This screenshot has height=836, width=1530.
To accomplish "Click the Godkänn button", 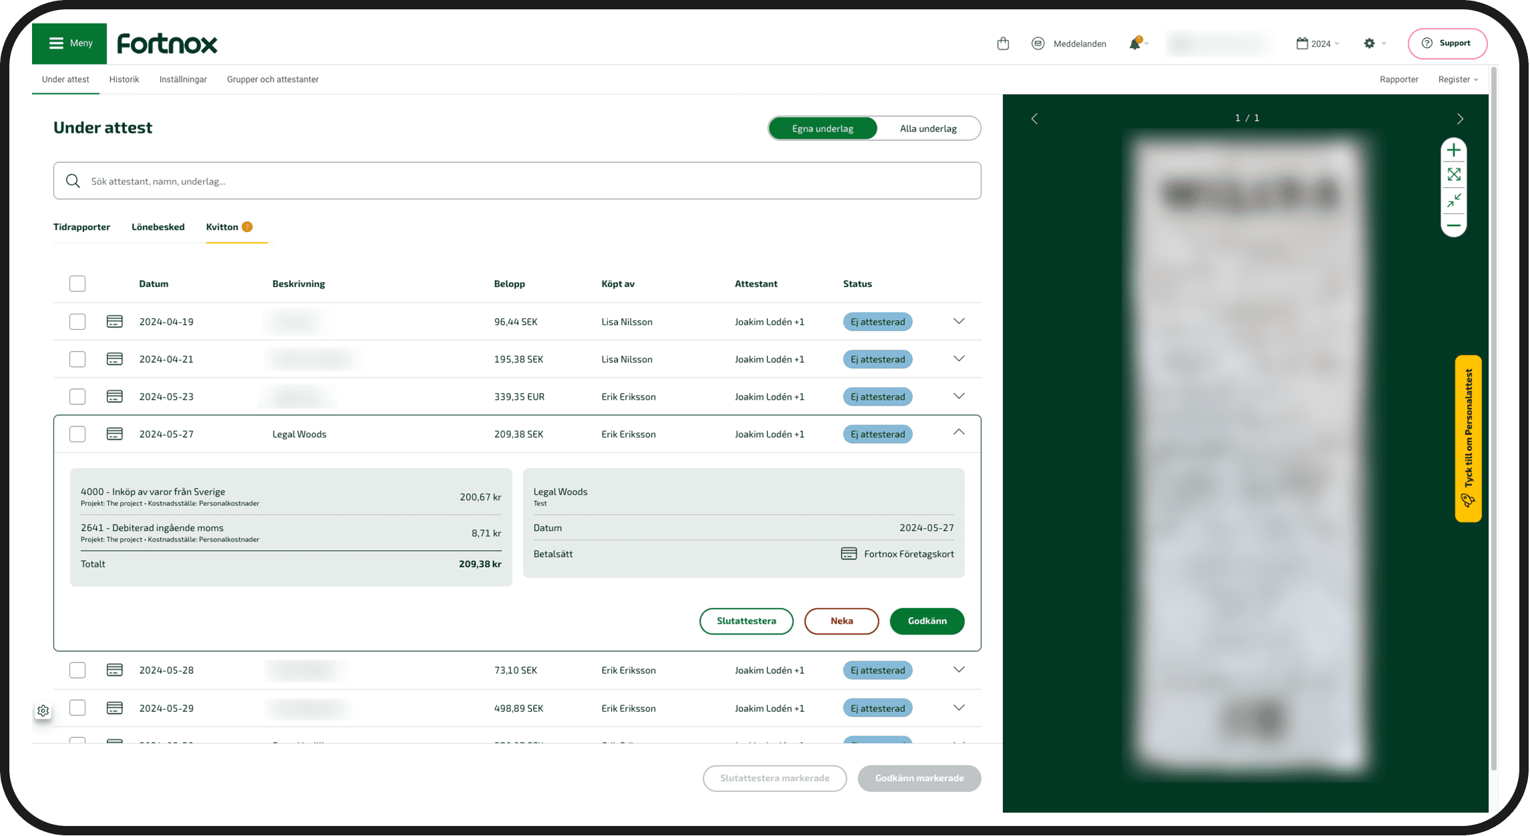I will pos(926,620).
